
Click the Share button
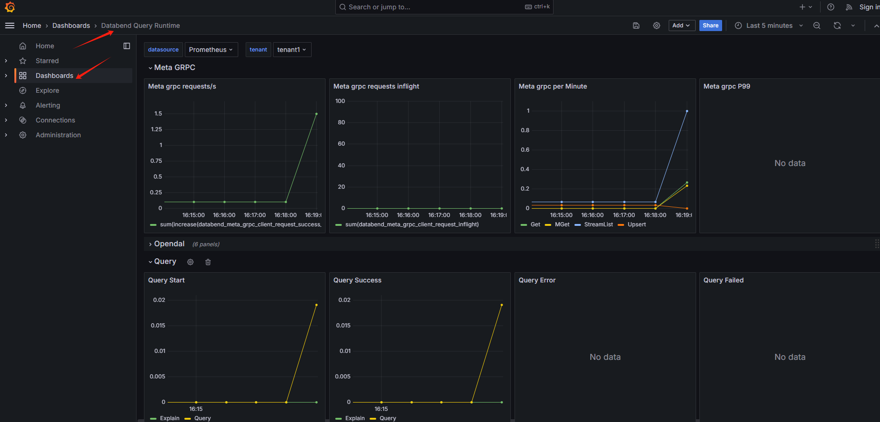click(711, 26)
